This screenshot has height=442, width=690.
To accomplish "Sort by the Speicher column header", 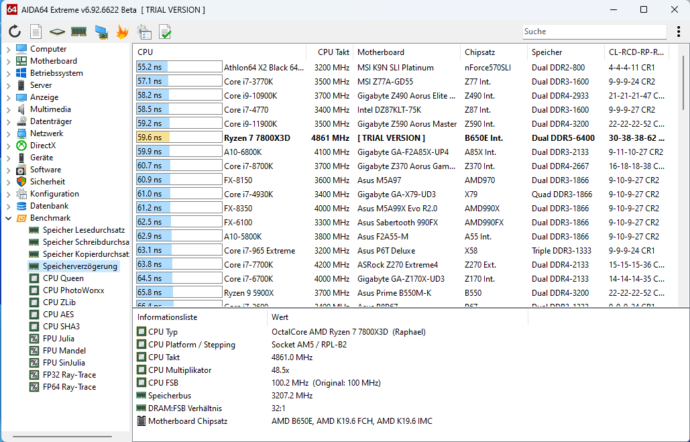I will click(x=565, y=52).
